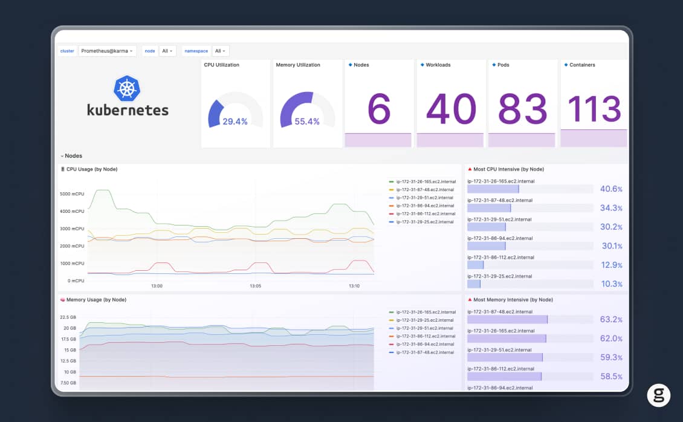Open the Workloads panel title

[x=438, y=65]
